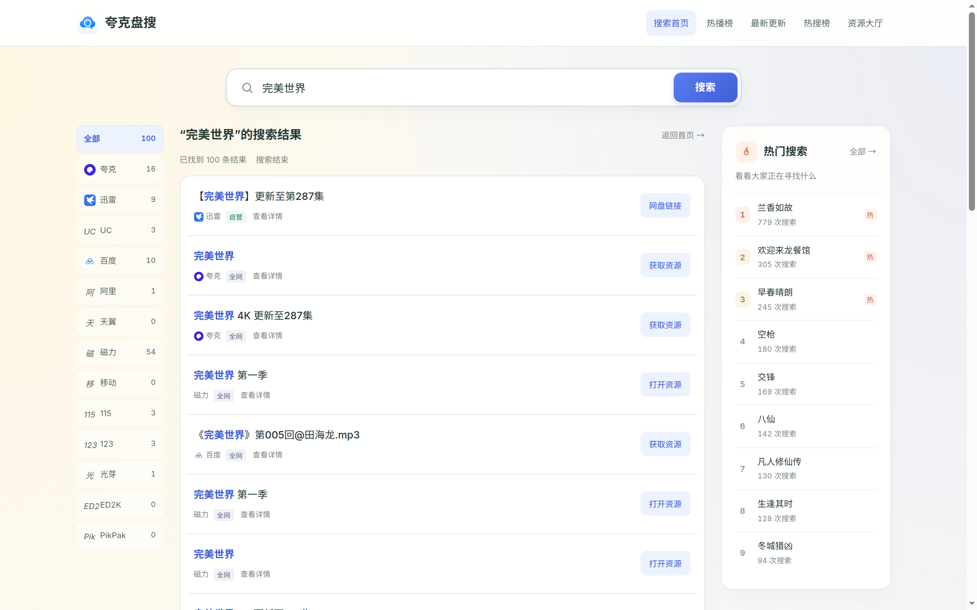Screen dimensions: 977x610
Task: Select hot search 生逢其时
Action: point(806,511)
